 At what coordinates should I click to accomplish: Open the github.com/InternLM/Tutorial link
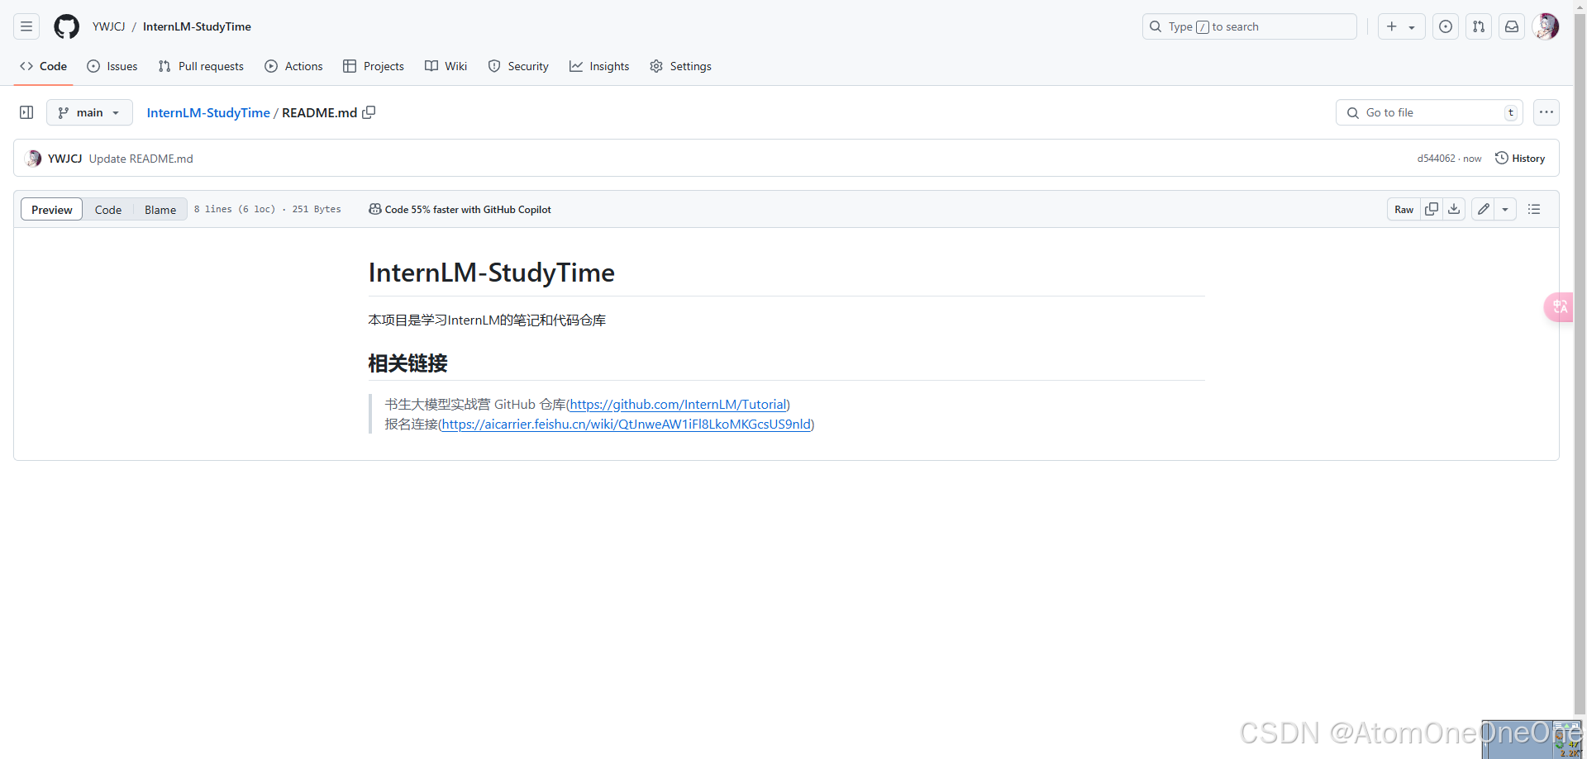(678, 405)
